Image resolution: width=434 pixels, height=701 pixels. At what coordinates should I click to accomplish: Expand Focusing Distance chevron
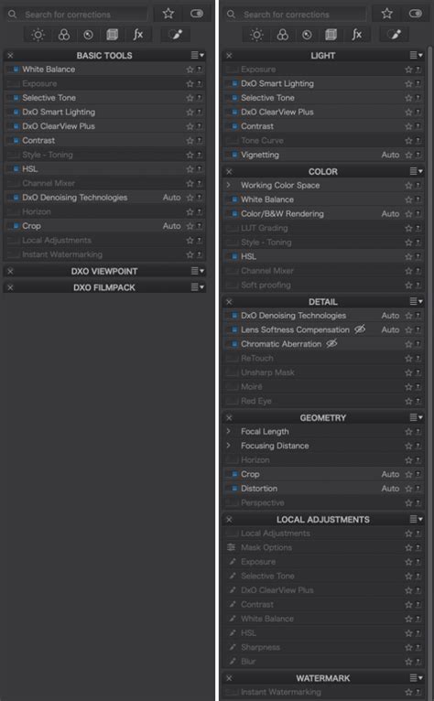pyautogui.click(x=229, y=446)
